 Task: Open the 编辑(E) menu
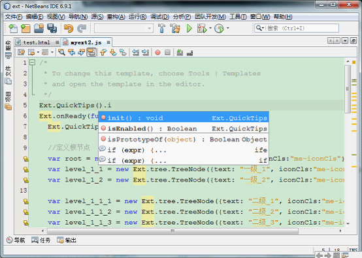point(35,17)
